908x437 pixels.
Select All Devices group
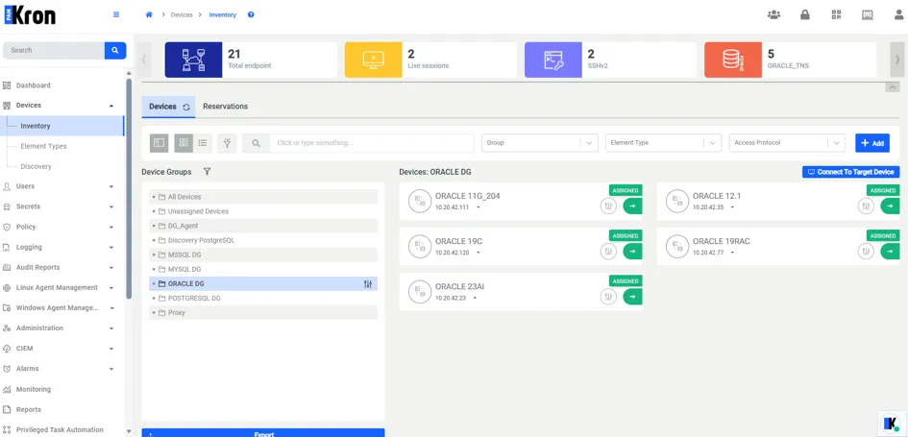263,197
